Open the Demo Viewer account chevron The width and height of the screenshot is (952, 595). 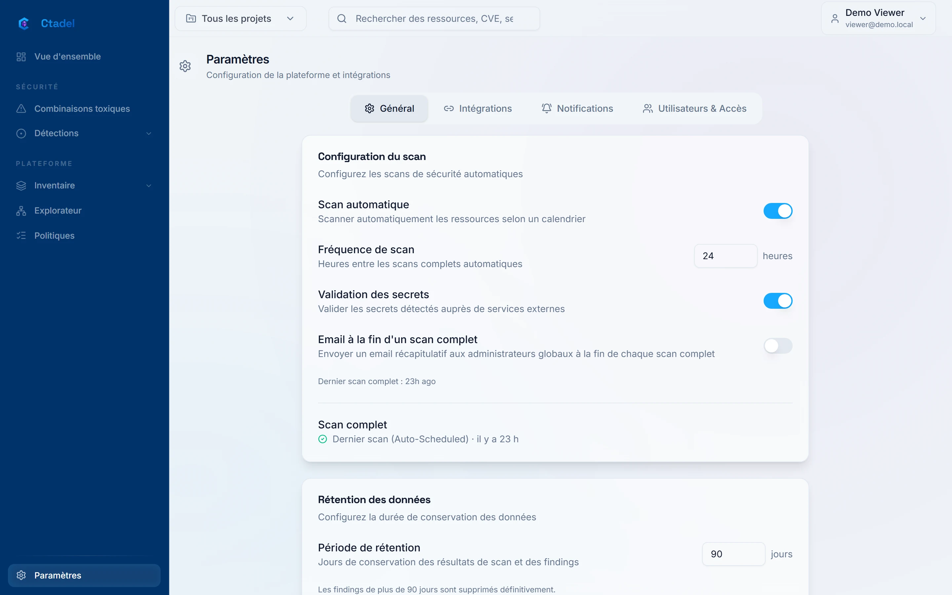tap(923, 19)
